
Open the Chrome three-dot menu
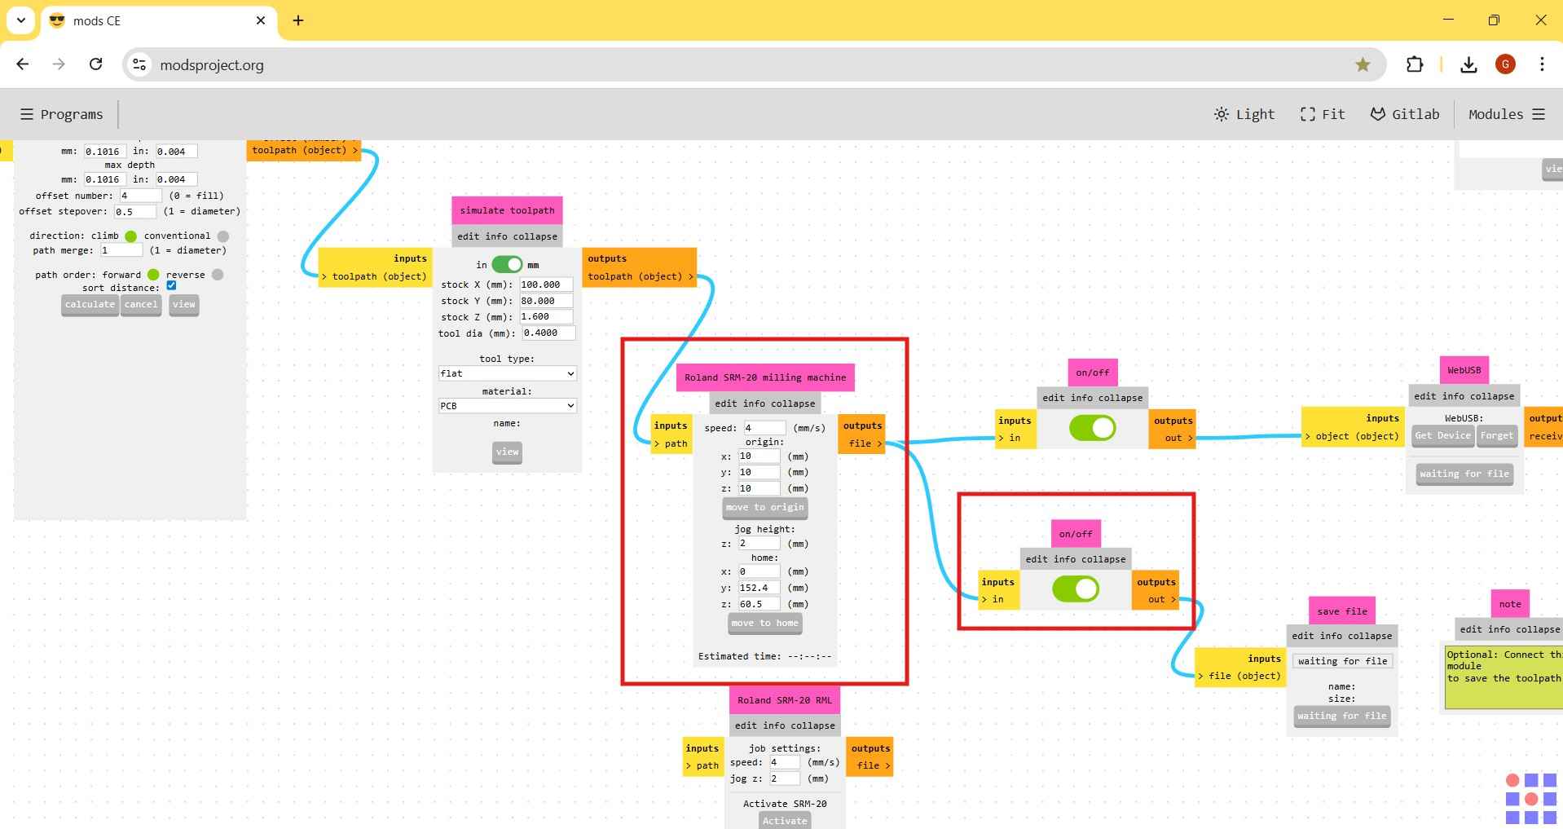tap(1542, 64)
